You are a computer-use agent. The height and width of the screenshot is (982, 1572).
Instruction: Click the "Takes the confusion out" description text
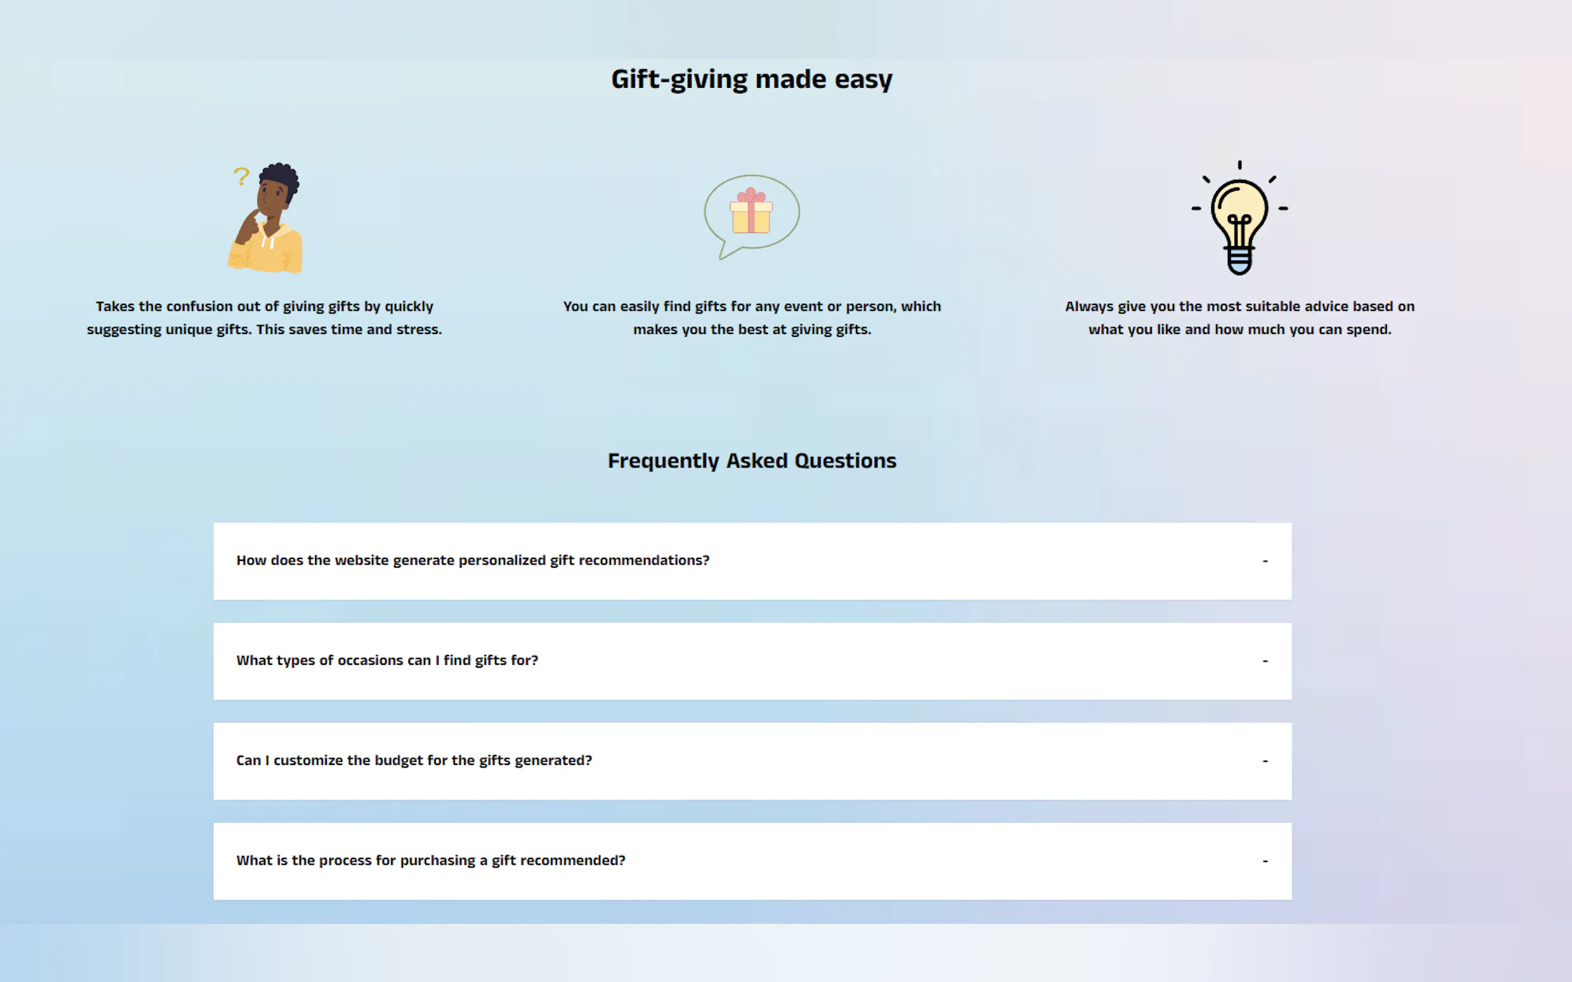(264, 318)
